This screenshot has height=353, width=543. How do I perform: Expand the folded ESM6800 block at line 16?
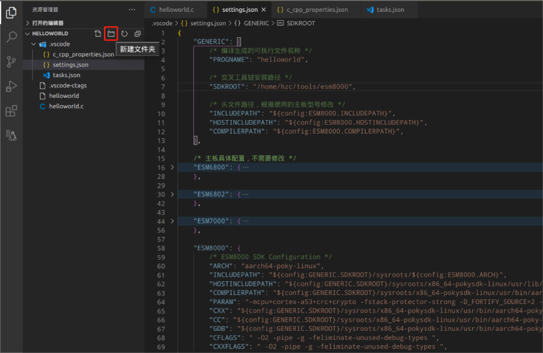172,167
